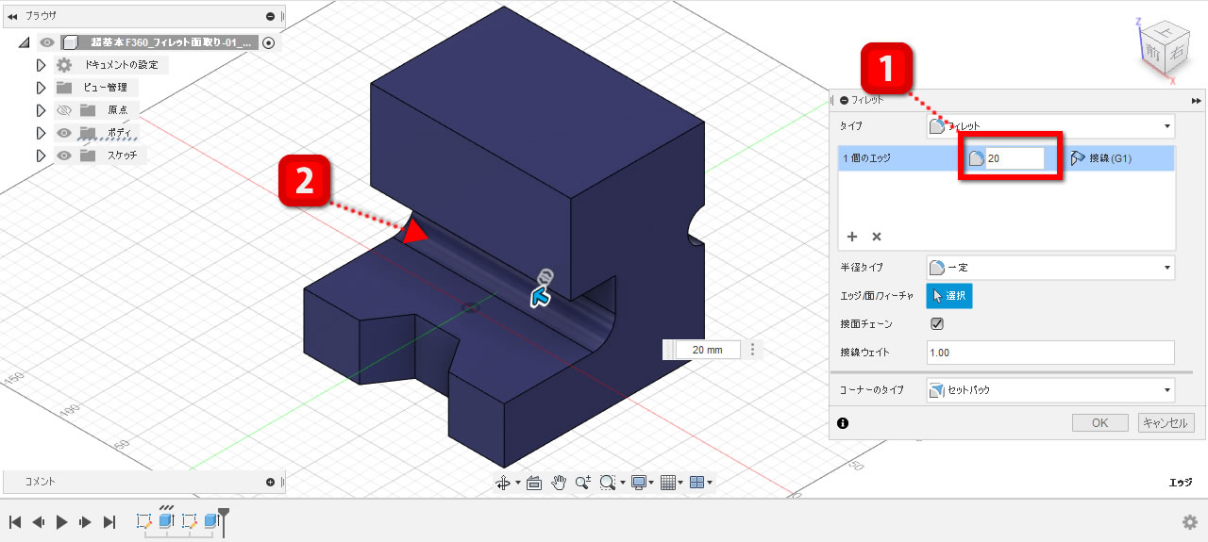Hide the ボディ folder
1208x542 pixels.
point(63,133)
